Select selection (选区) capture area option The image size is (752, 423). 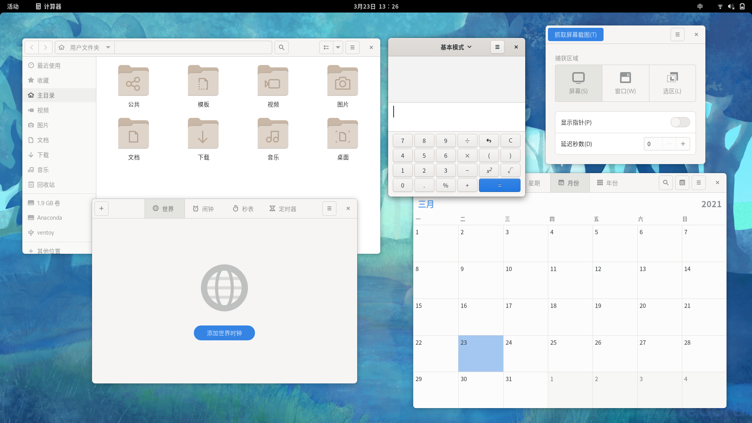[672, 83]
